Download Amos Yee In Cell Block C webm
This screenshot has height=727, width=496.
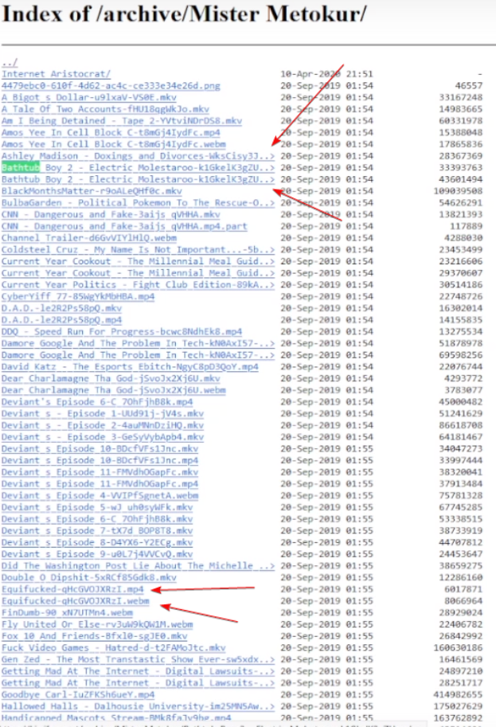click(114, 144)
